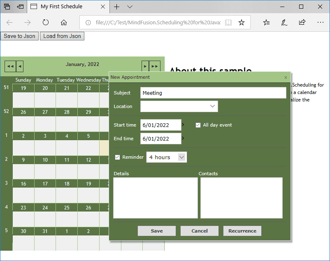Screen dimensions: 330x261
Task: Add notes pen icon
Action: (284, 22)
